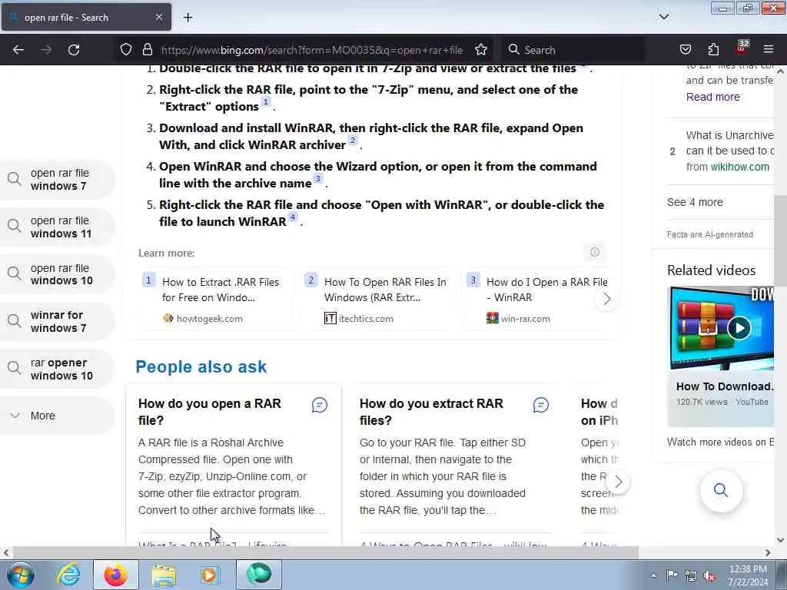787x590 pixels.
Task: Click citation 3 after archive name
Action: [x=317, y=178]
